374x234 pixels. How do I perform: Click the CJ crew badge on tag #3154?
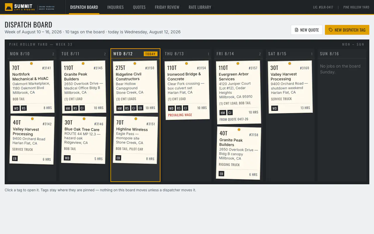(x=186, y=108)
